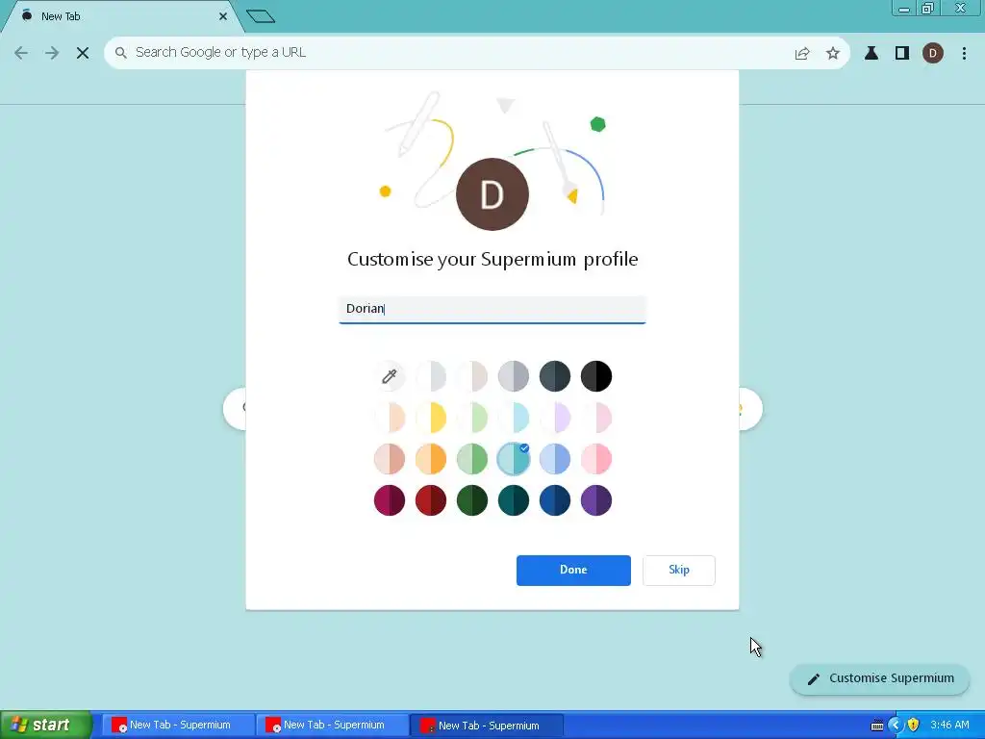Viewport: 985px width, 739px height.
Task: Toggle the side panel icon
Action: pyautogui.click(x=902, y=54)
